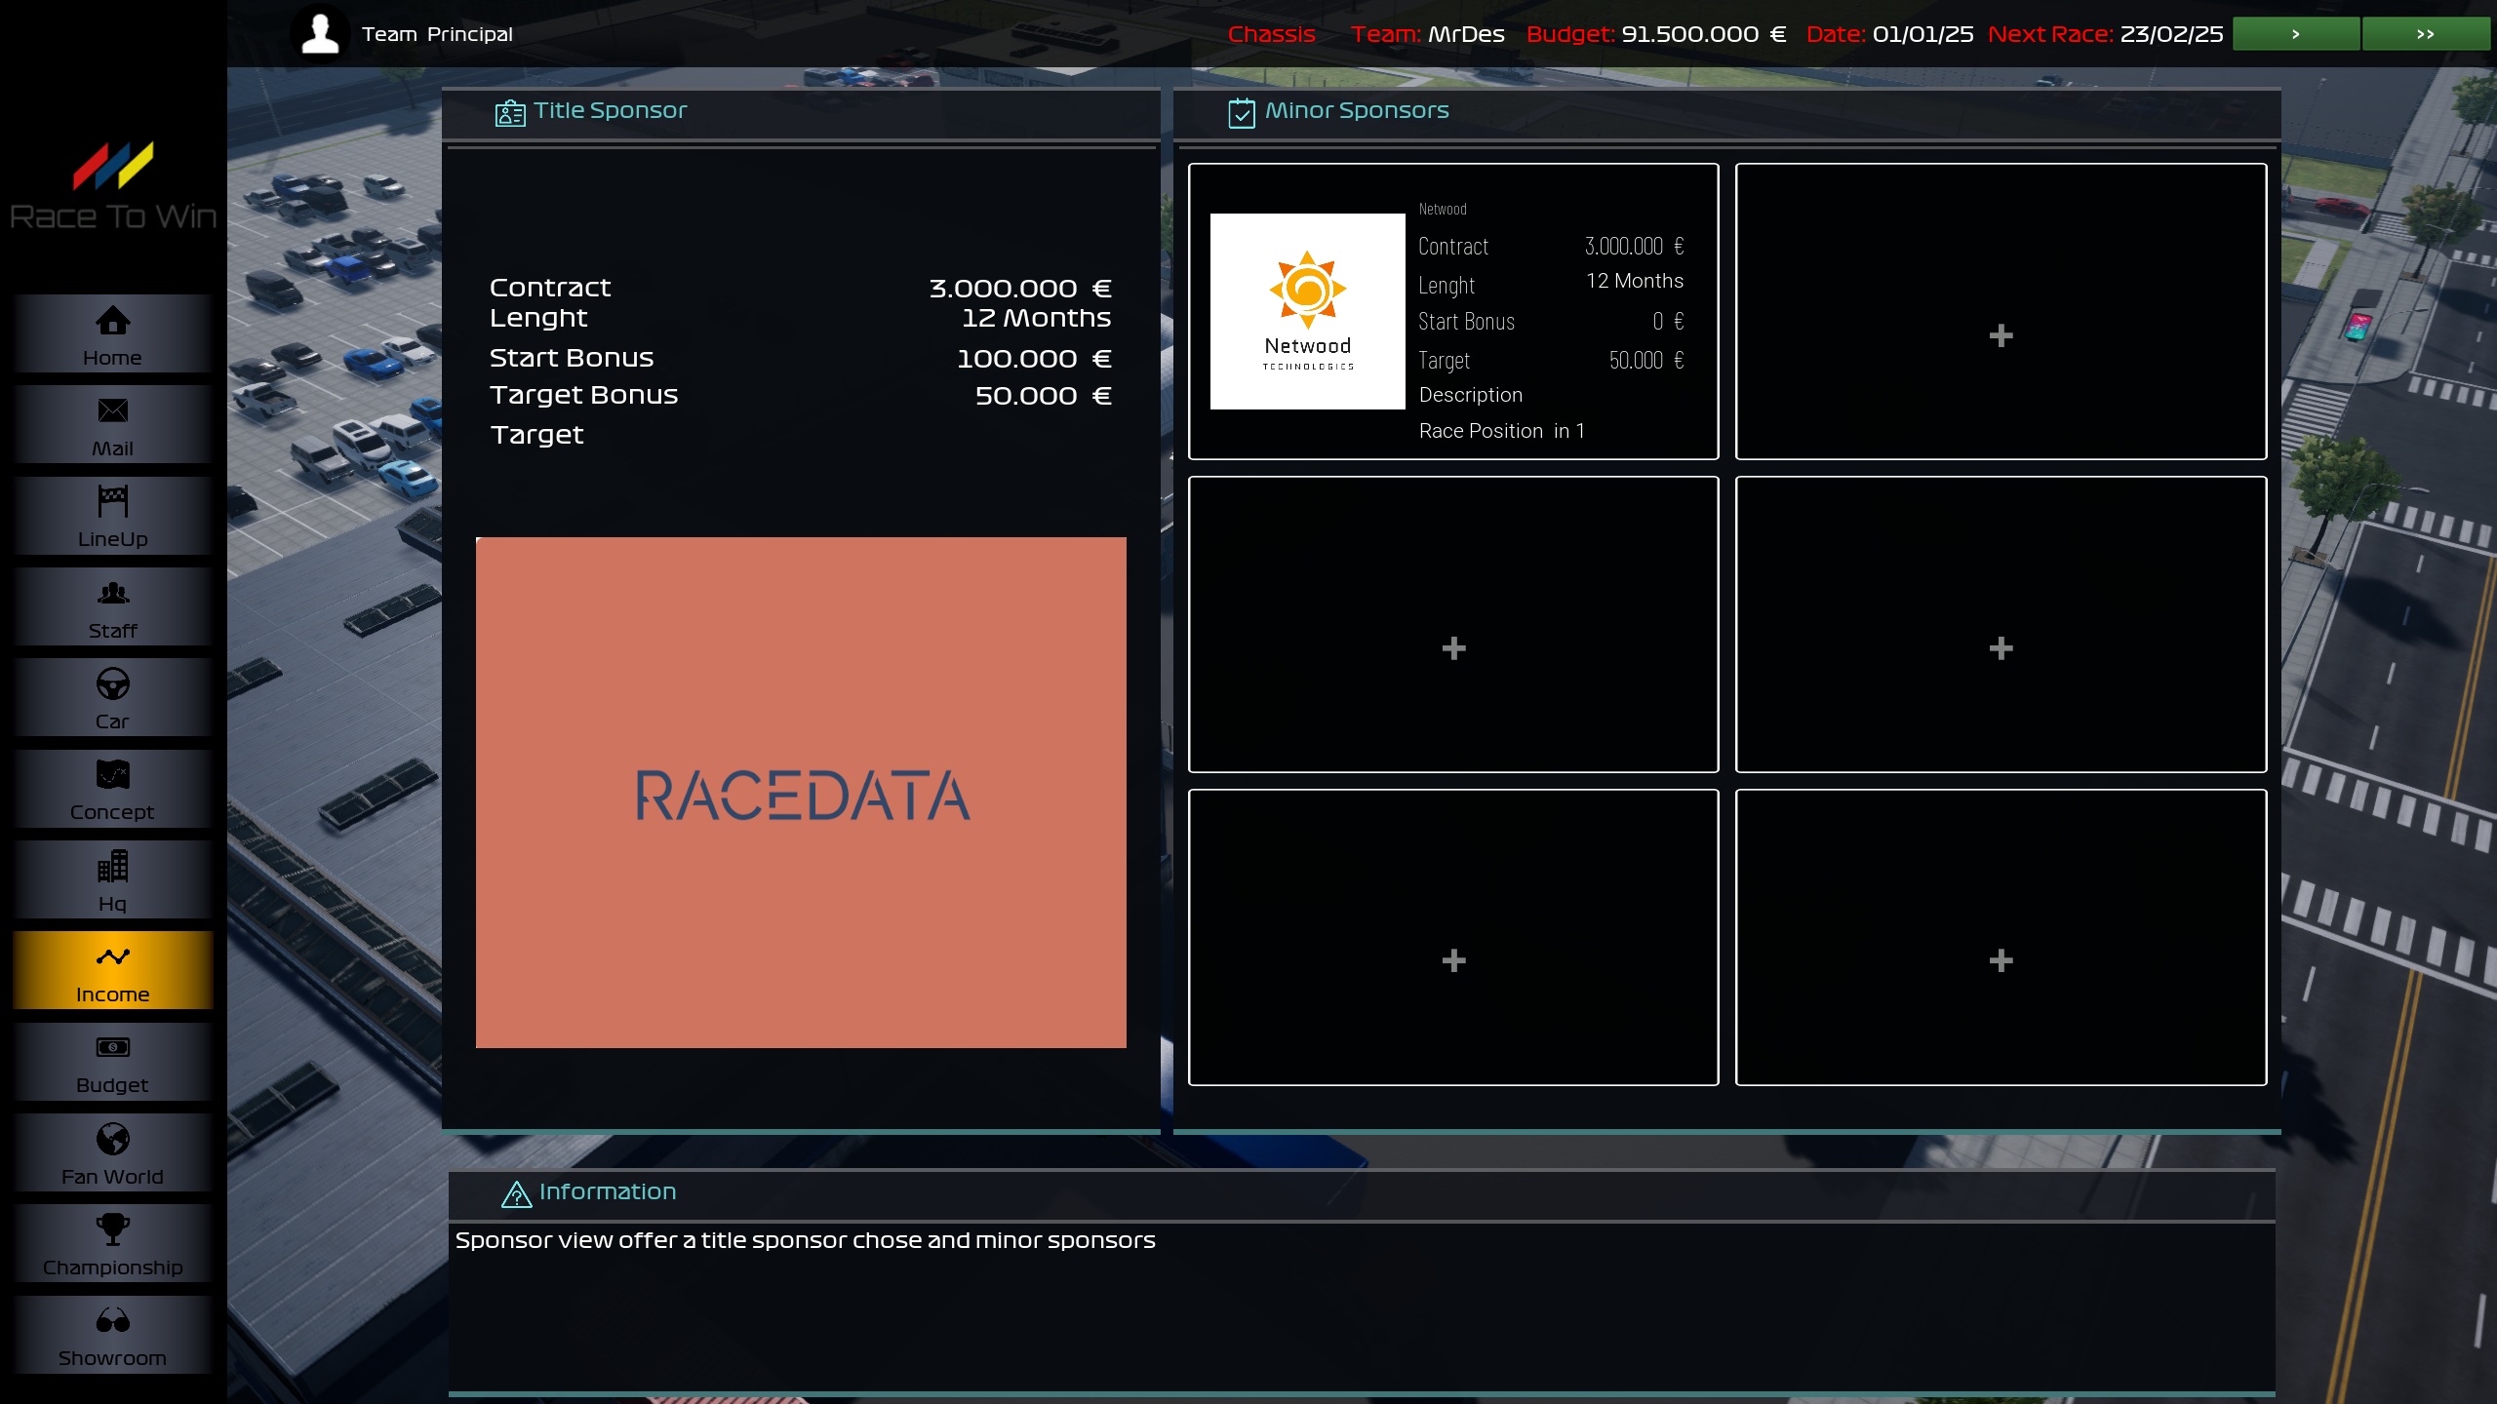Select the highlighted Income menu item
The height and width of the screenshot is (1404, 2497).
point(112,971)
